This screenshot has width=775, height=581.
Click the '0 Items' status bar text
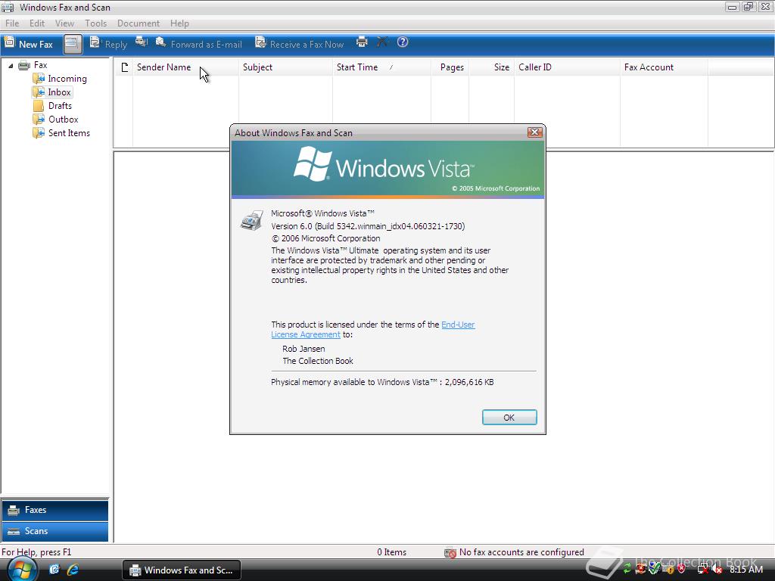tap(391, 552)
